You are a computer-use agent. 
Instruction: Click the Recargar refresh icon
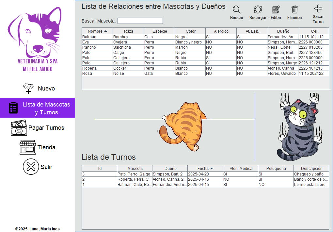tap(258, 10)
